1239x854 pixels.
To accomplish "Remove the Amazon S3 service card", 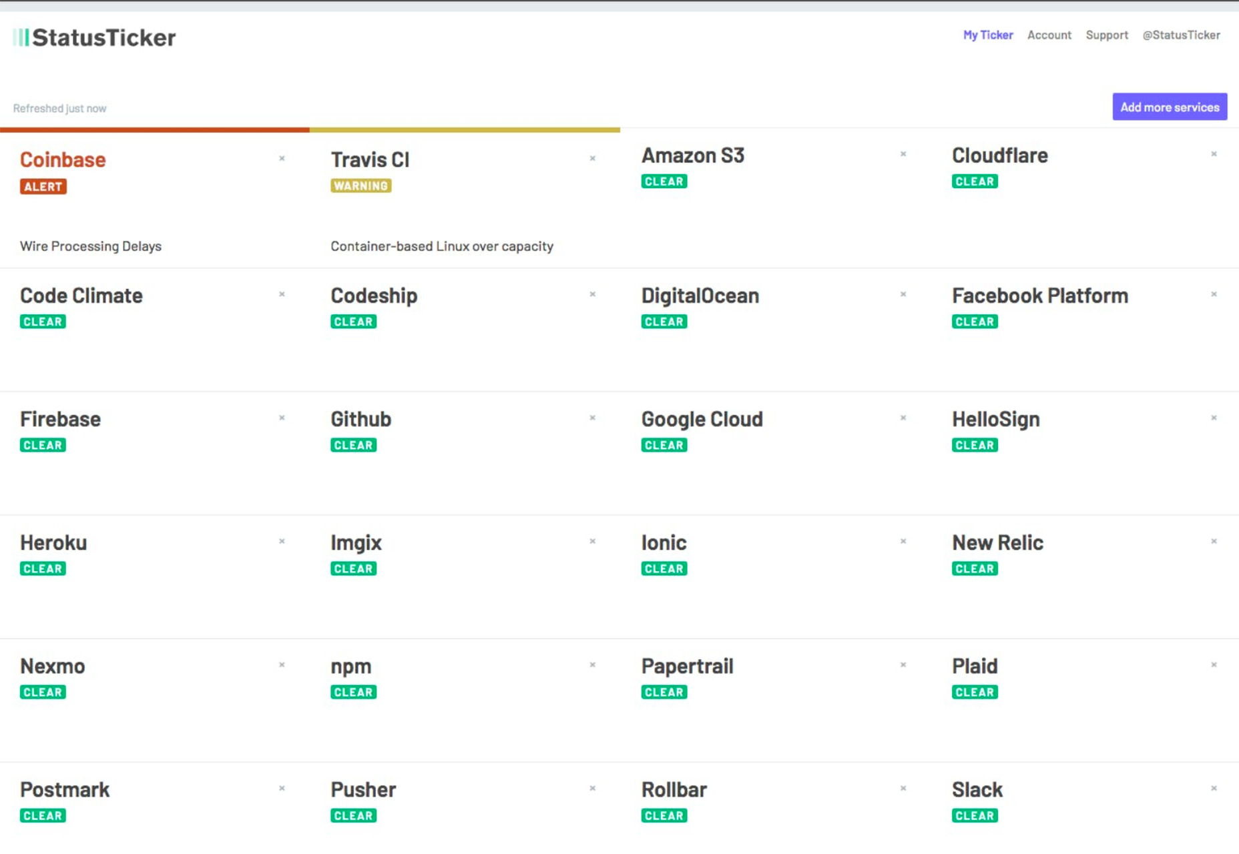I will pos(903,154).
